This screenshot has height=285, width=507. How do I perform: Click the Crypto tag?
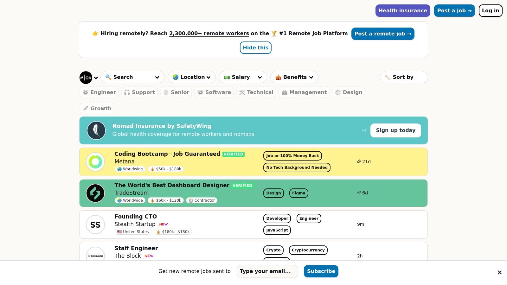[273, 250]
